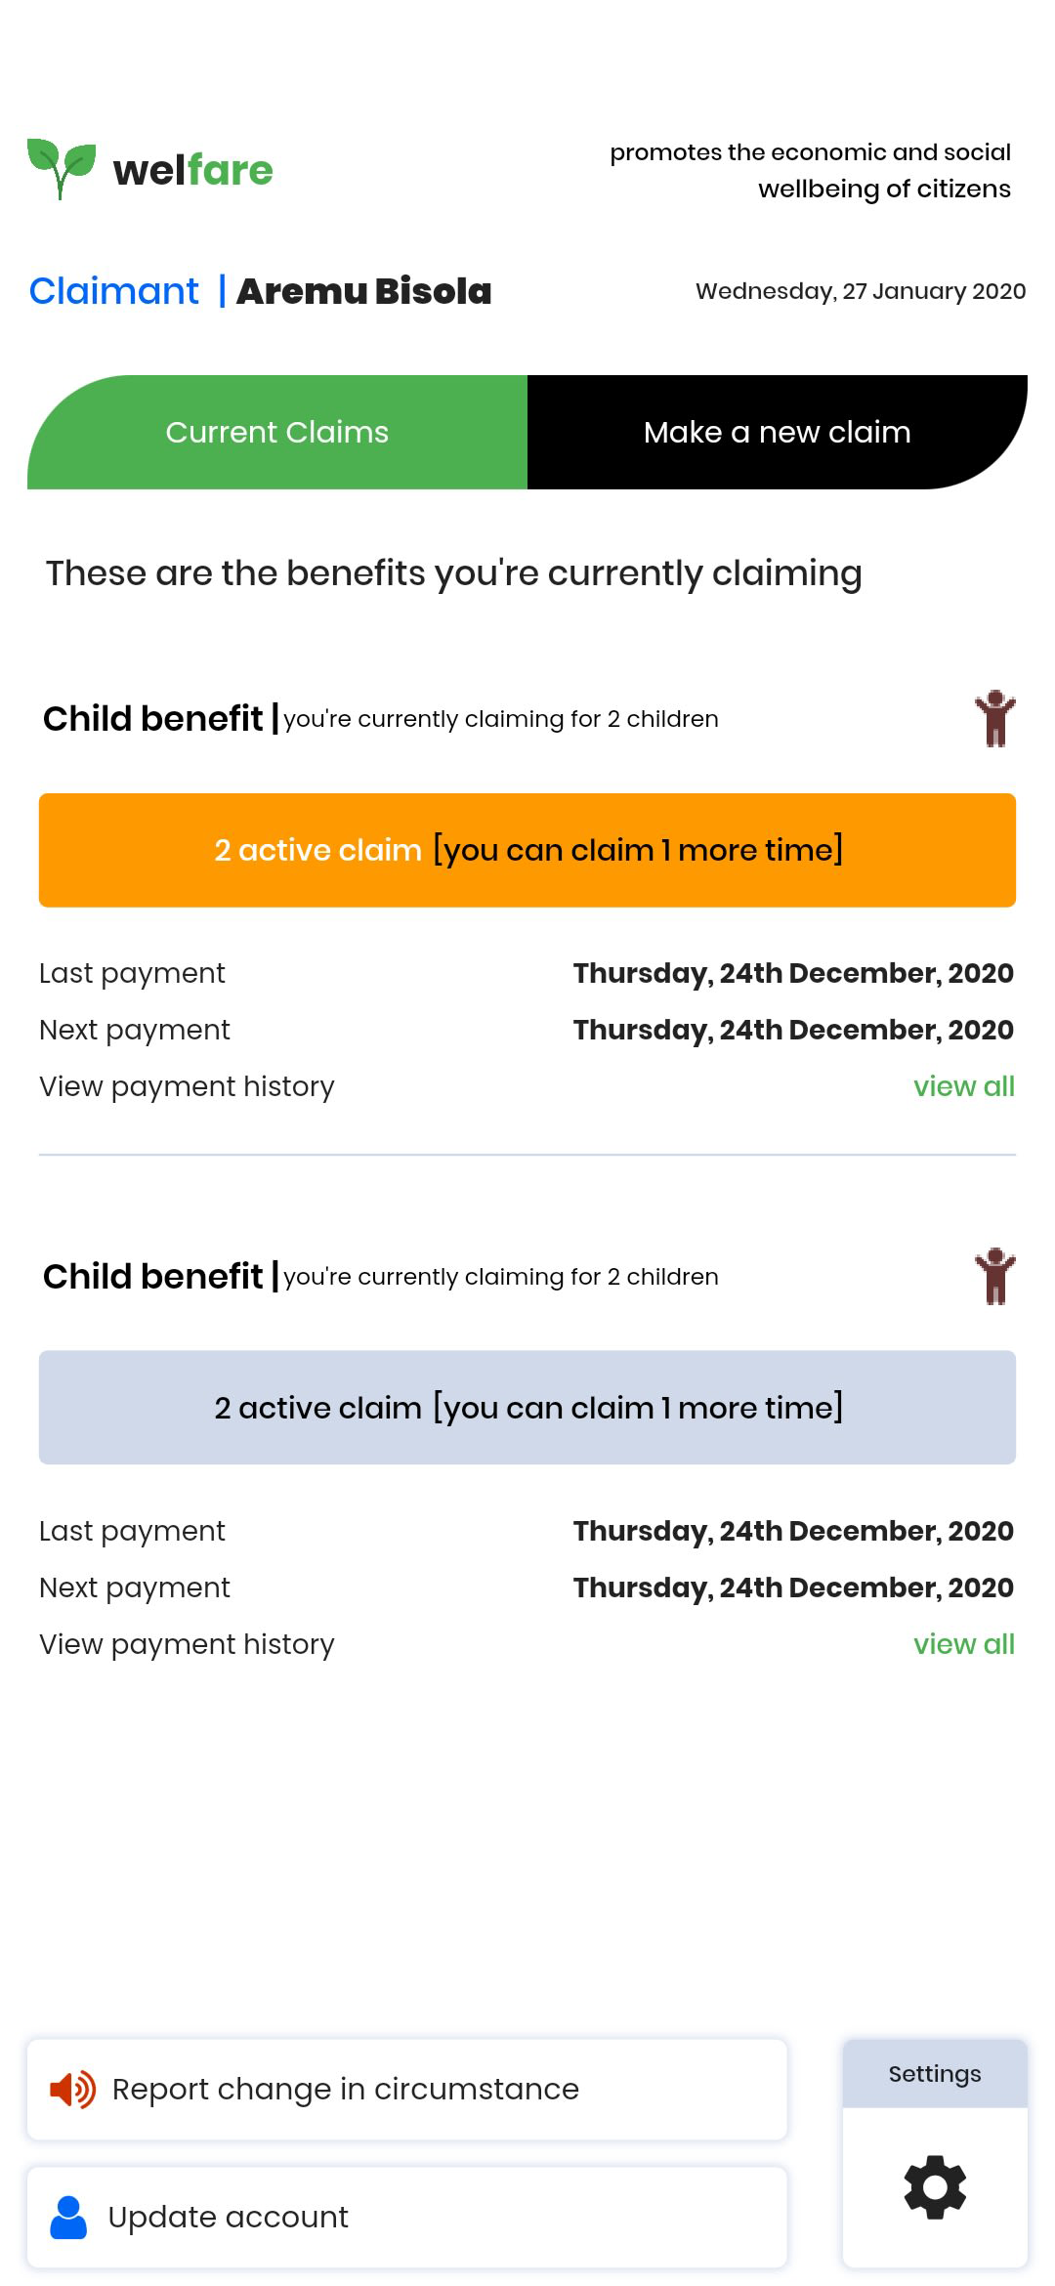Click the welfare brand name text
Image resolution: width=1055 pixels, height=2286 pixels.
click(x=193, y=170)
